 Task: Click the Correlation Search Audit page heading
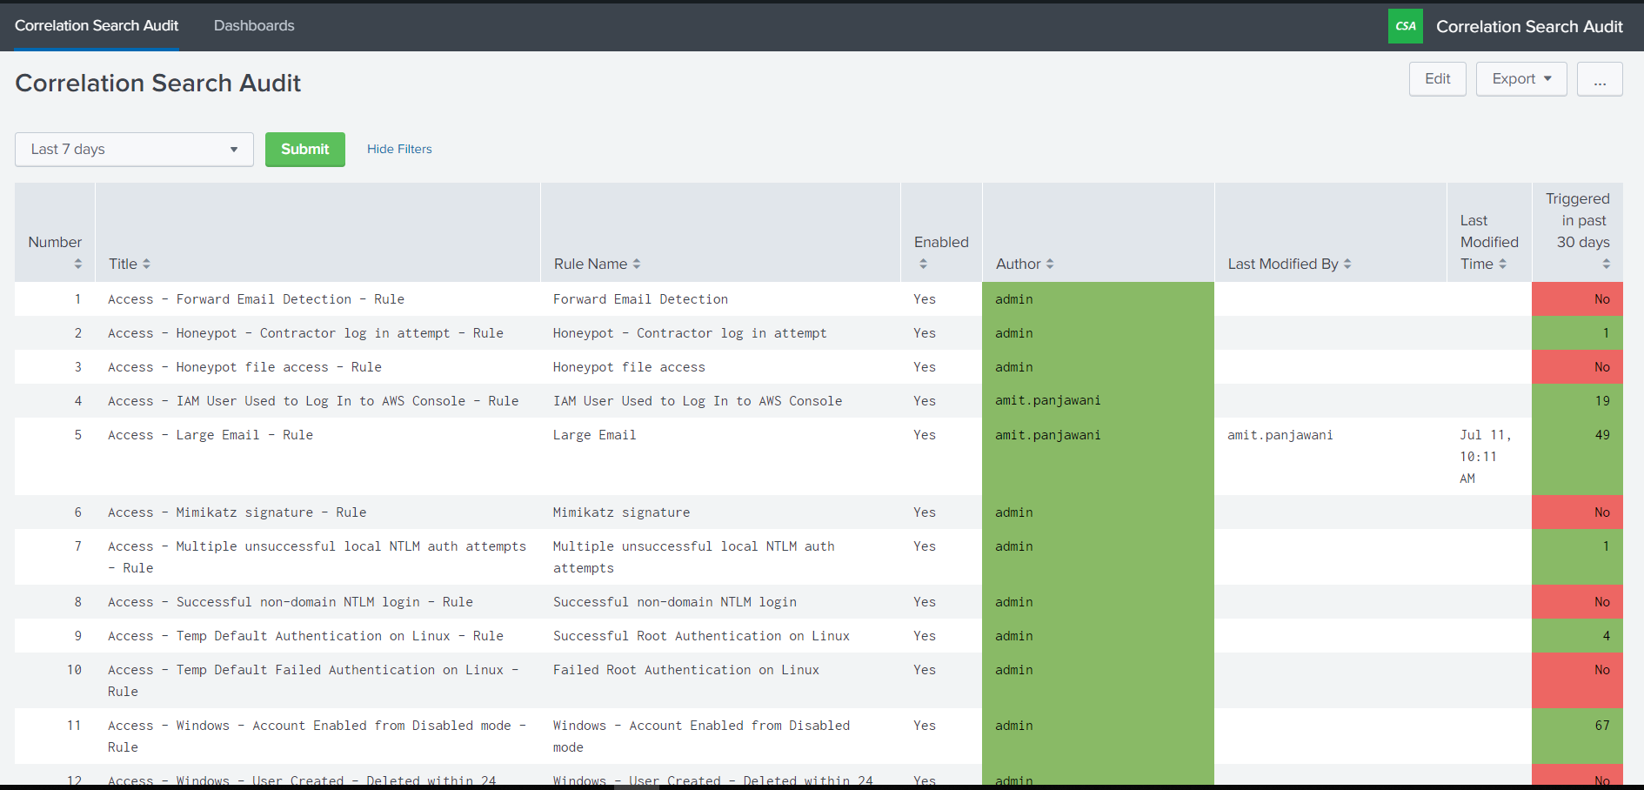click(x=158, y=83)
